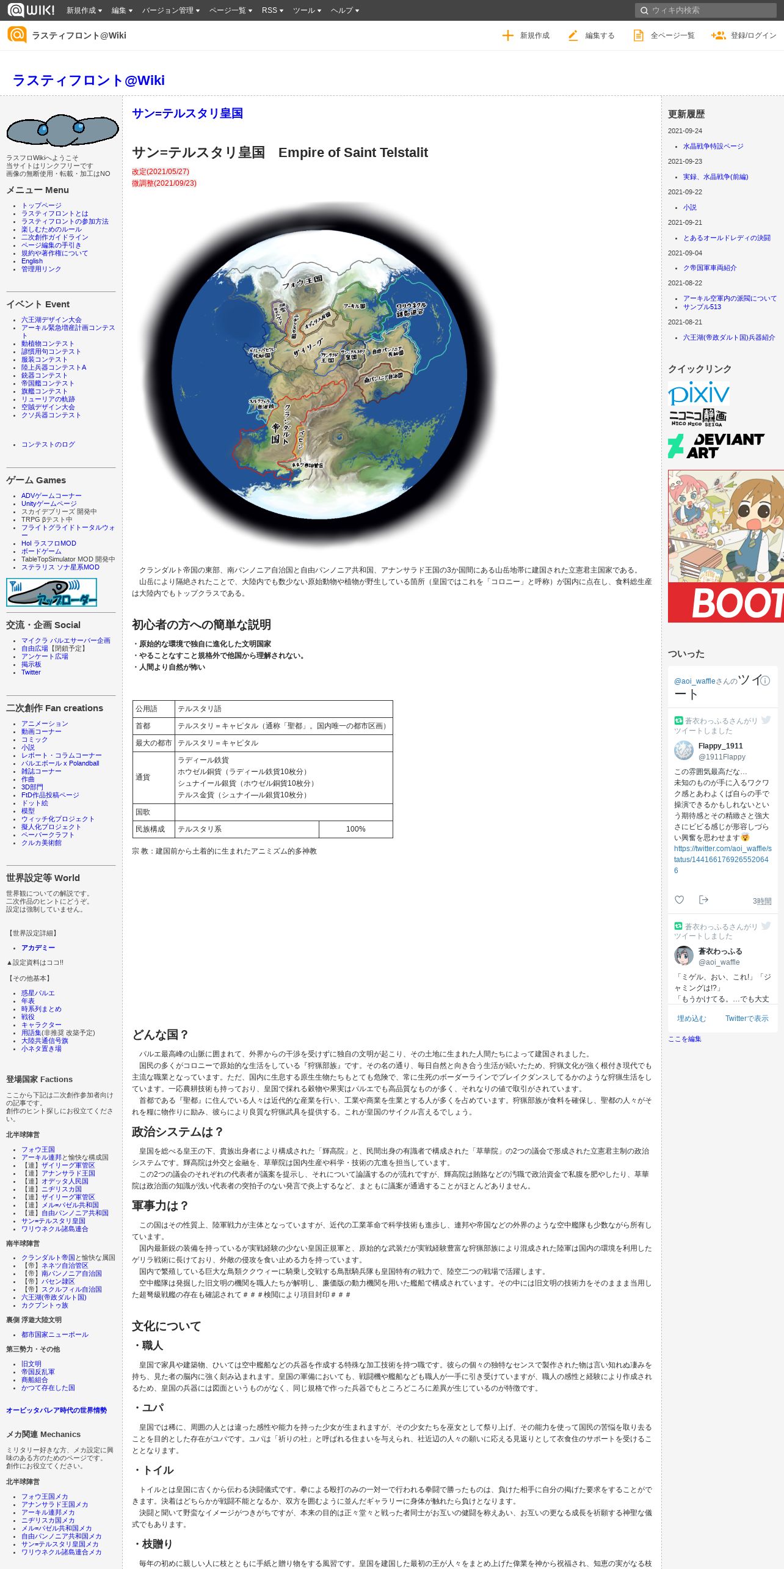Viewport: 784px width, 1569px height.
Task: Click the Twitter info icon in widget header
Action: click(766, 681)
